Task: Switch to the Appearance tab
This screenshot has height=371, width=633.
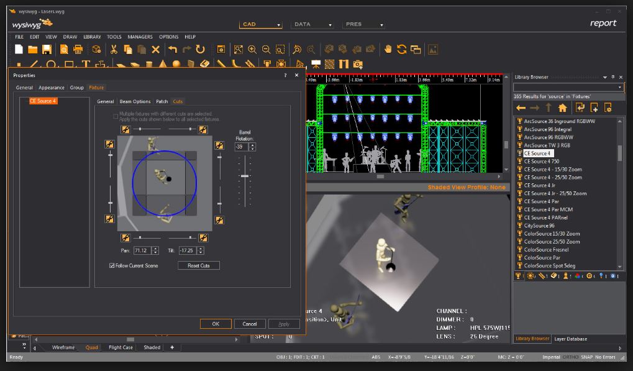Action: pos(52,88)
